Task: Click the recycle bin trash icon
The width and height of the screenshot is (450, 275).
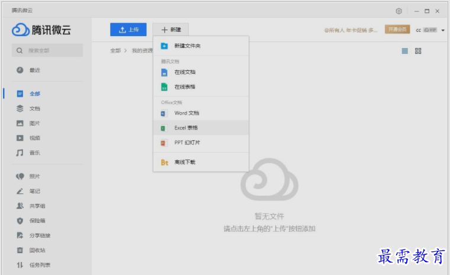Action: point(20,250)
